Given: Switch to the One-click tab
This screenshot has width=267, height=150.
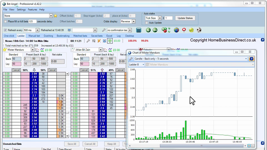Looking at the screenshot, I should [x=9, y=36].
